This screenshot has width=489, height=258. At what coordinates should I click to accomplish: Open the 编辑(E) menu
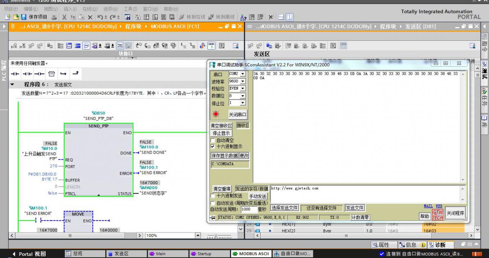coord(31,9)
